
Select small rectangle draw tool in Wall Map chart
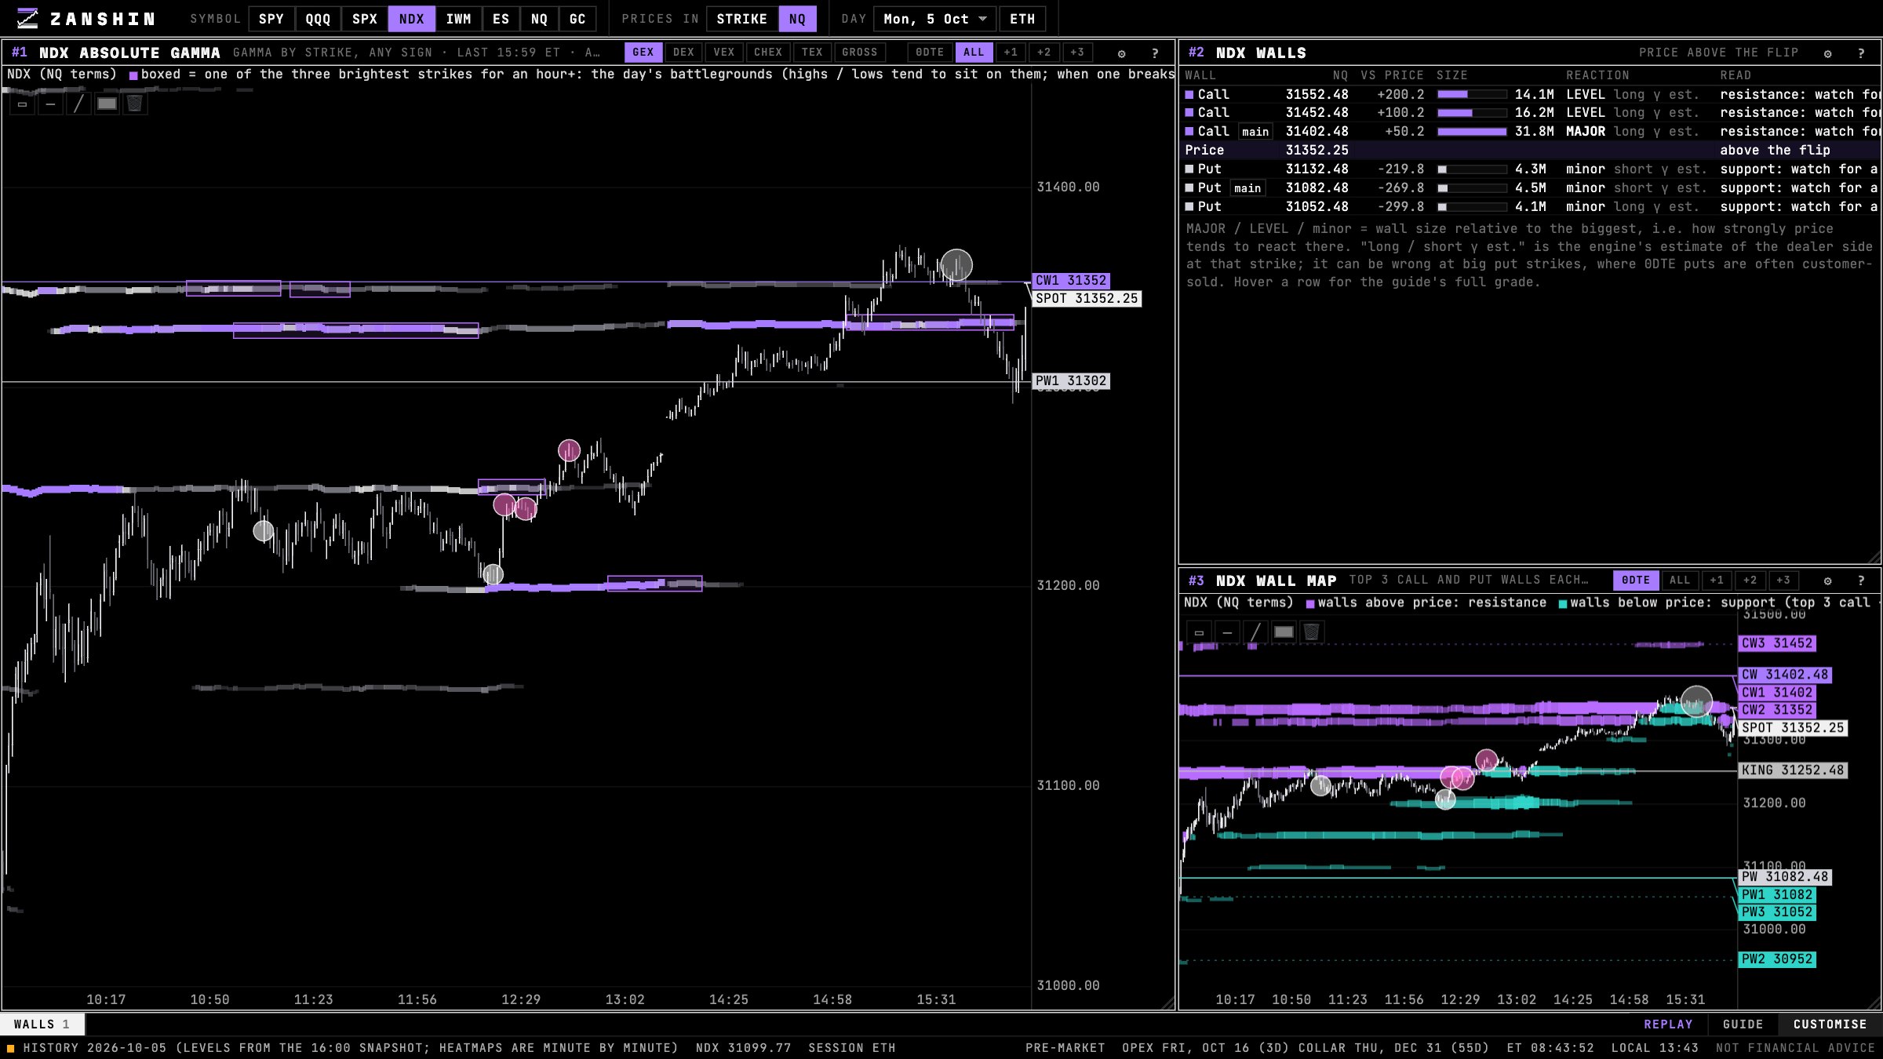point(1199,632)
